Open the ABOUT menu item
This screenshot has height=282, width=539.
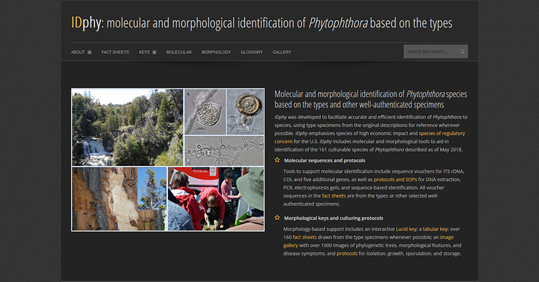click(78, 52)
